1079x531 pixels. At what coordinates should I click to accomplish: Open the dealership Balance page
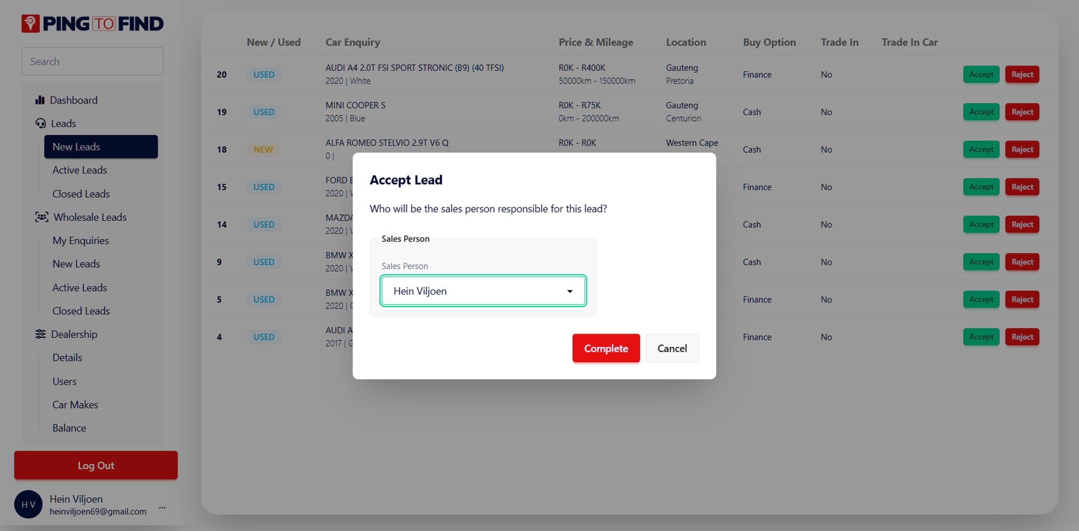tap(69, 428)
